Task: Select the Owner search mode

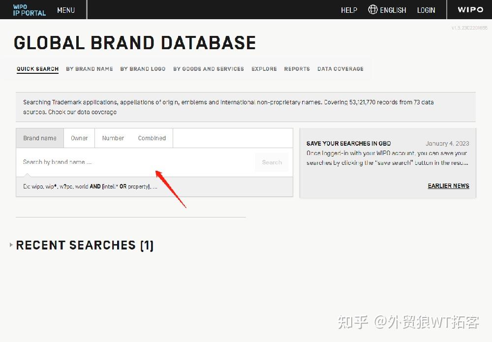Action: [79, 138]
